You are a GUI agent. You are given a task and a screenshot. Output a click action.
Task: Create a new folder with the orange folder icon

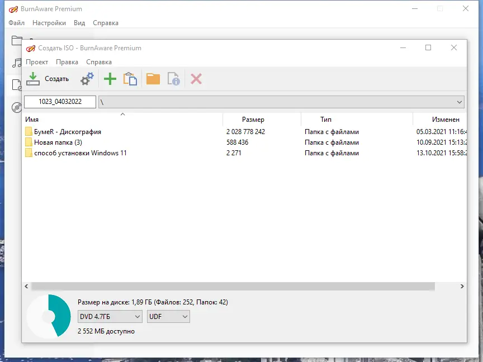pyautogui.click(x=153, y=79)
